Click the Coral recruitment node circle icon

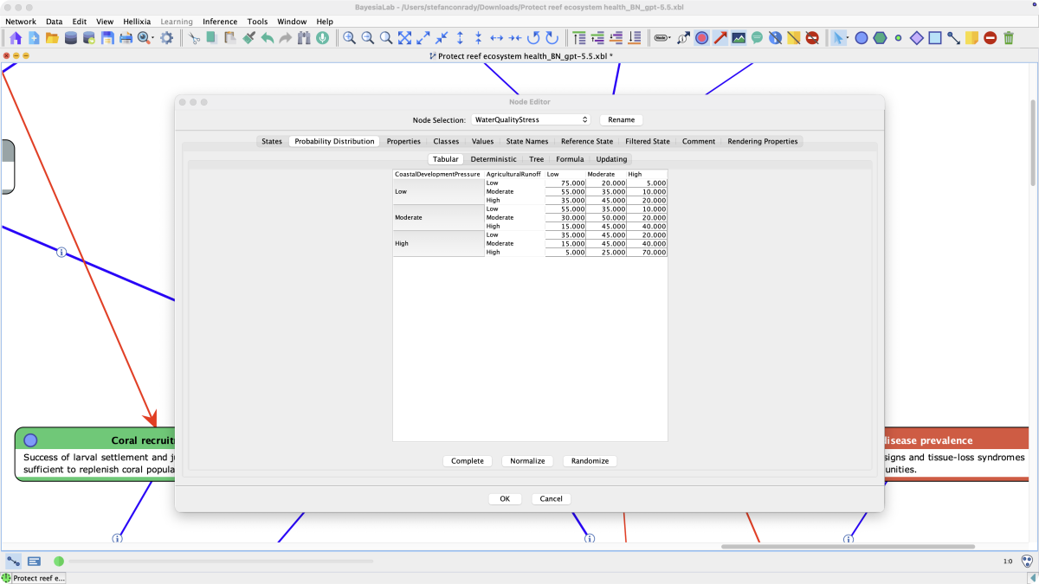(x=30, y=440)
